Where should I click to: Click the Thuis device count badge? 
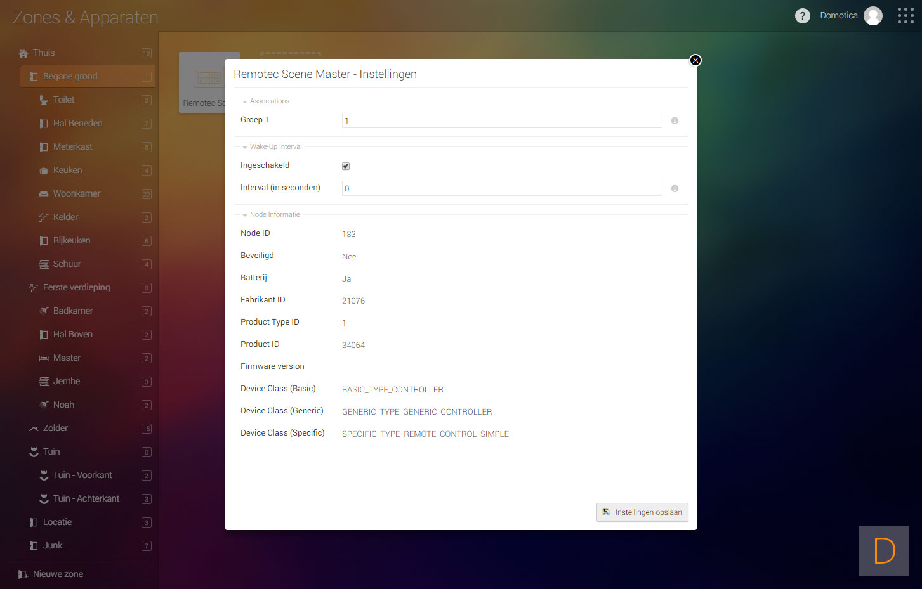tap(147, 53)
